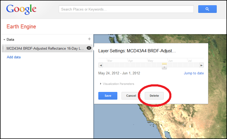Image resolution: width=227 pixels, height=139 pixels.
Task: Focus the Search Places or Keywords field
Action: coord(126,9)
